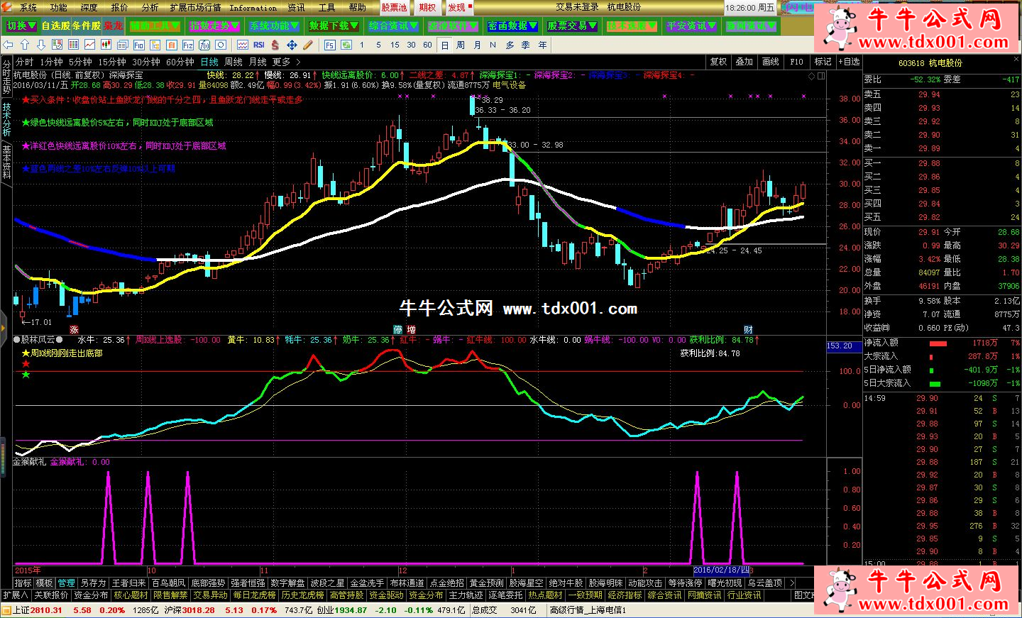1022x618 pixels.
Task: Select the weekly 周 period button
Action: click(x=461, y=45)
